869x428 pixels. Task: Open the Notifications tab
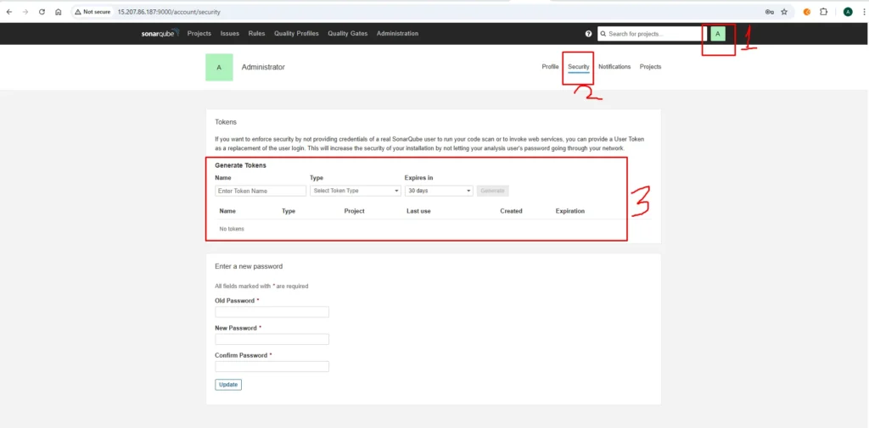pos(614,67)
